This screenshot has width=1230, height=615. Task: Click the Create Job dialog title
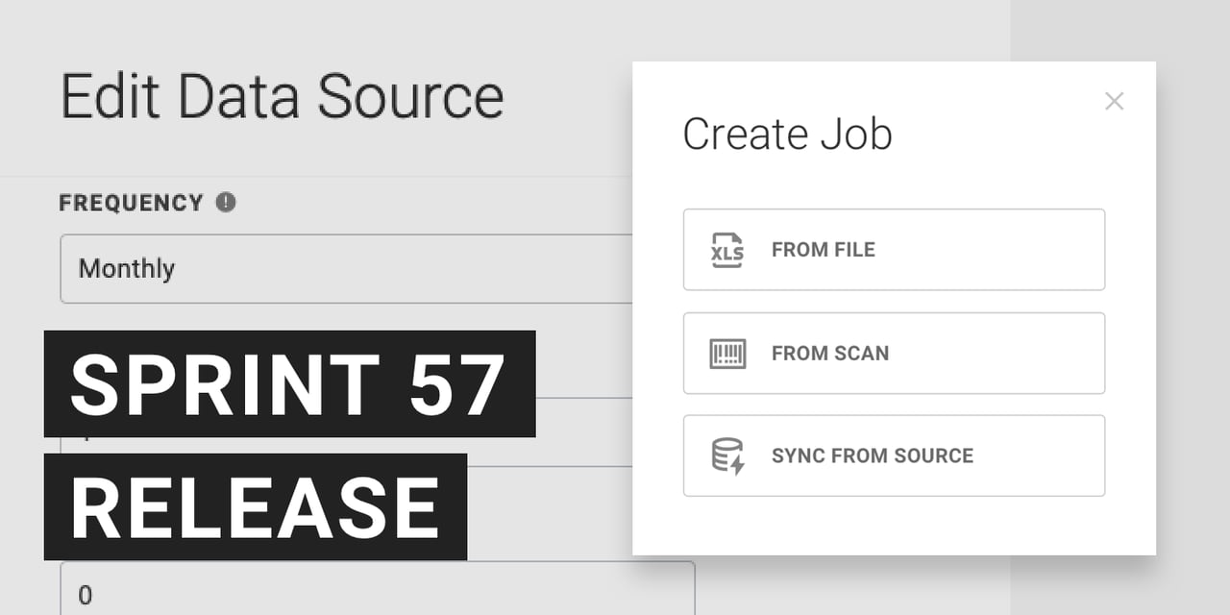[787, 135]
